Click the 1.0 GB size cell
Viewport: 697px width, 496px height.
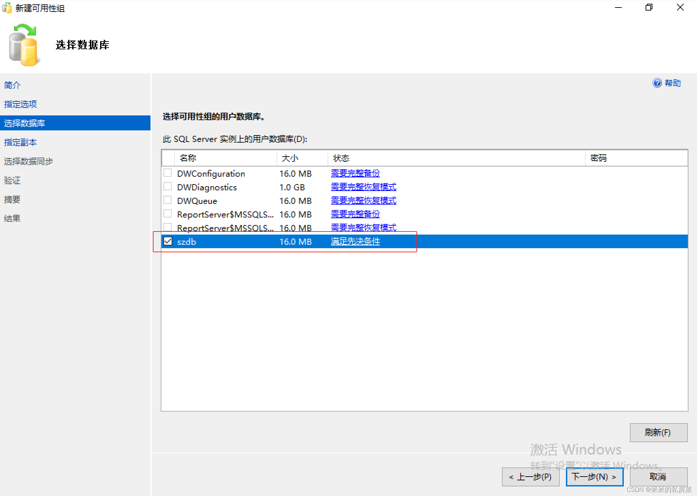click(292, 187)
